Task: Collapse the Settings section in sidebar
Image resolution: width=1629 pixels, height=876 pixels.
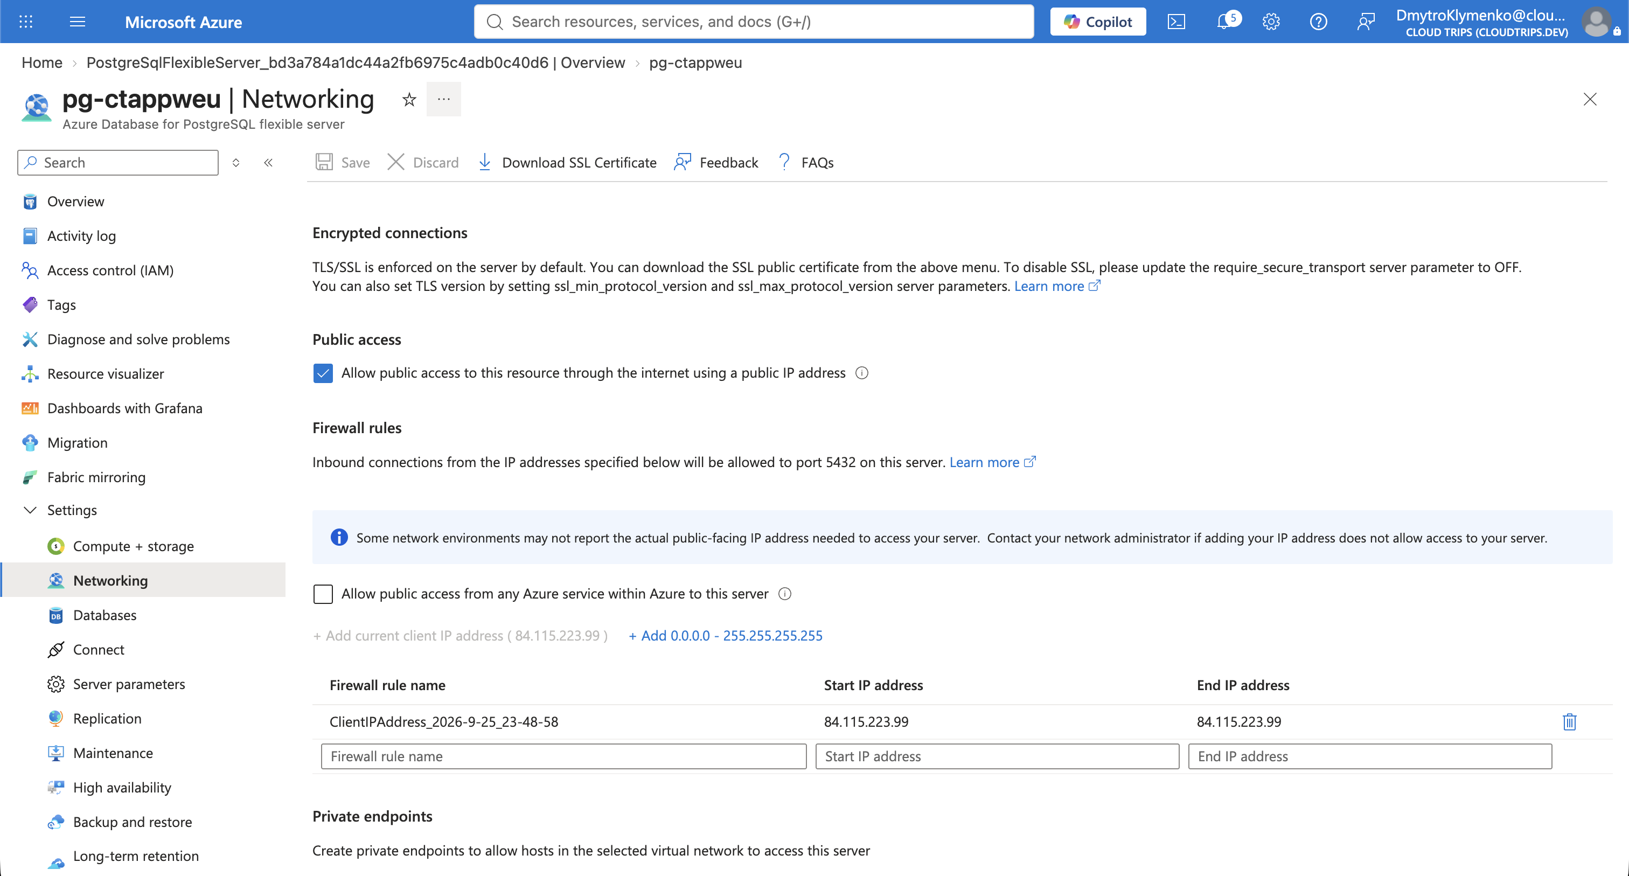Action: 30,510
